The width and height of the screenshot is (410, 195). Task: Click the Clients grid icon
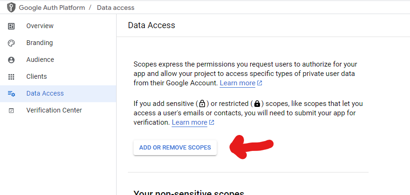tap(11, 77)
